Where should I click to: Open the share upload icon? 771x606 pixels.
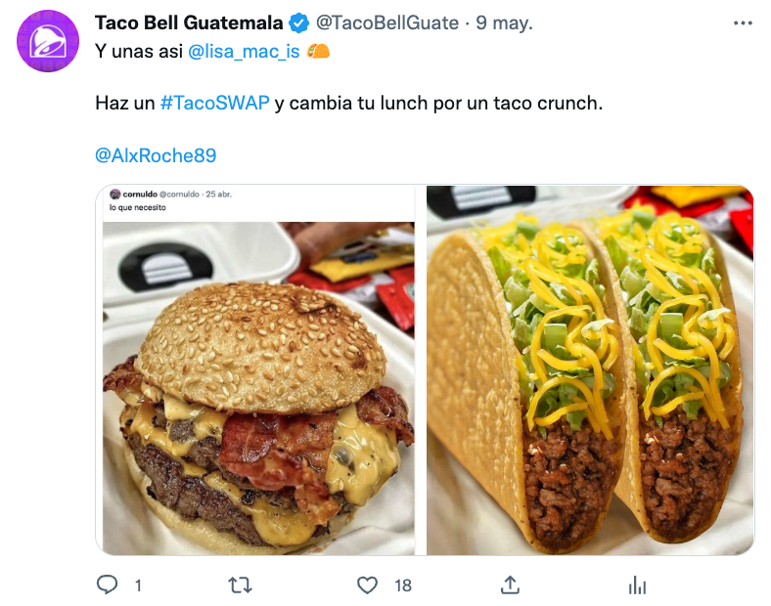[x=510, y=584]
